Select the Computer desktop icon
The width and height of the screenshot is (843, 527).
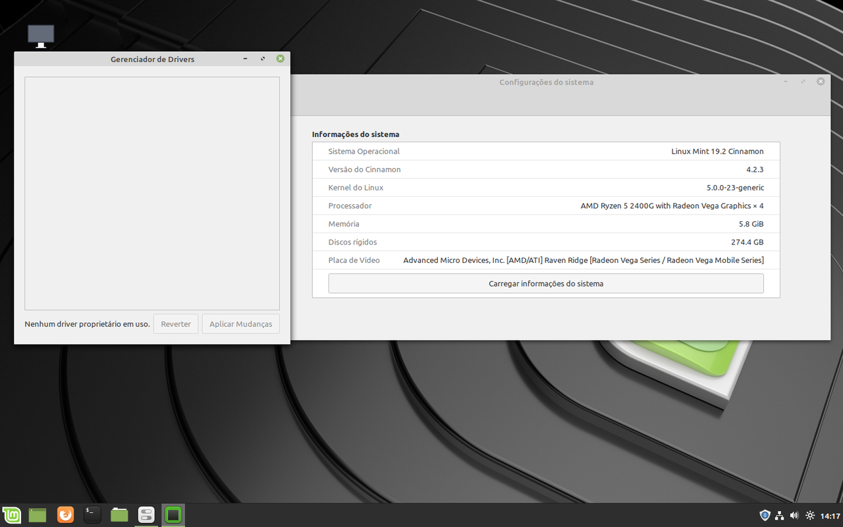(41, 36)
